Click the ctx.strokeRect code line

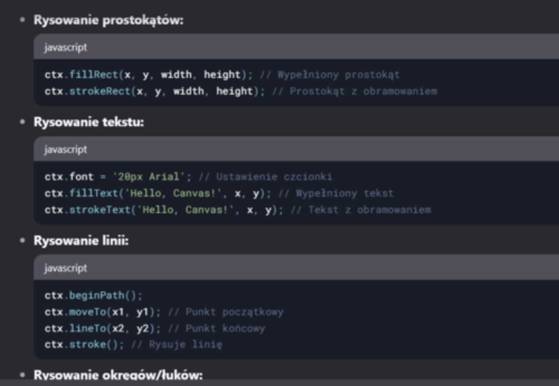point(241,91)
